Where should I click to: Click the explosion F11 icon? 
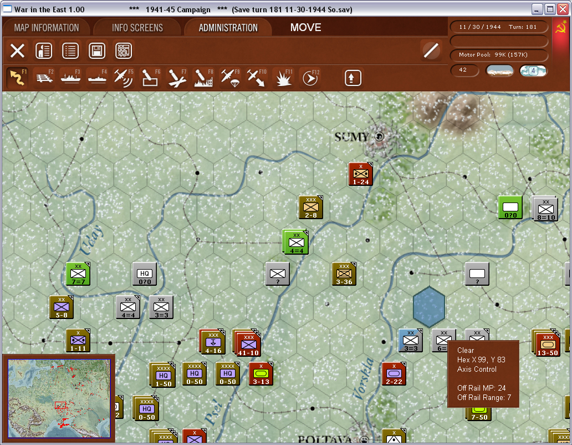pyautogui.click(x=283, y=78)
